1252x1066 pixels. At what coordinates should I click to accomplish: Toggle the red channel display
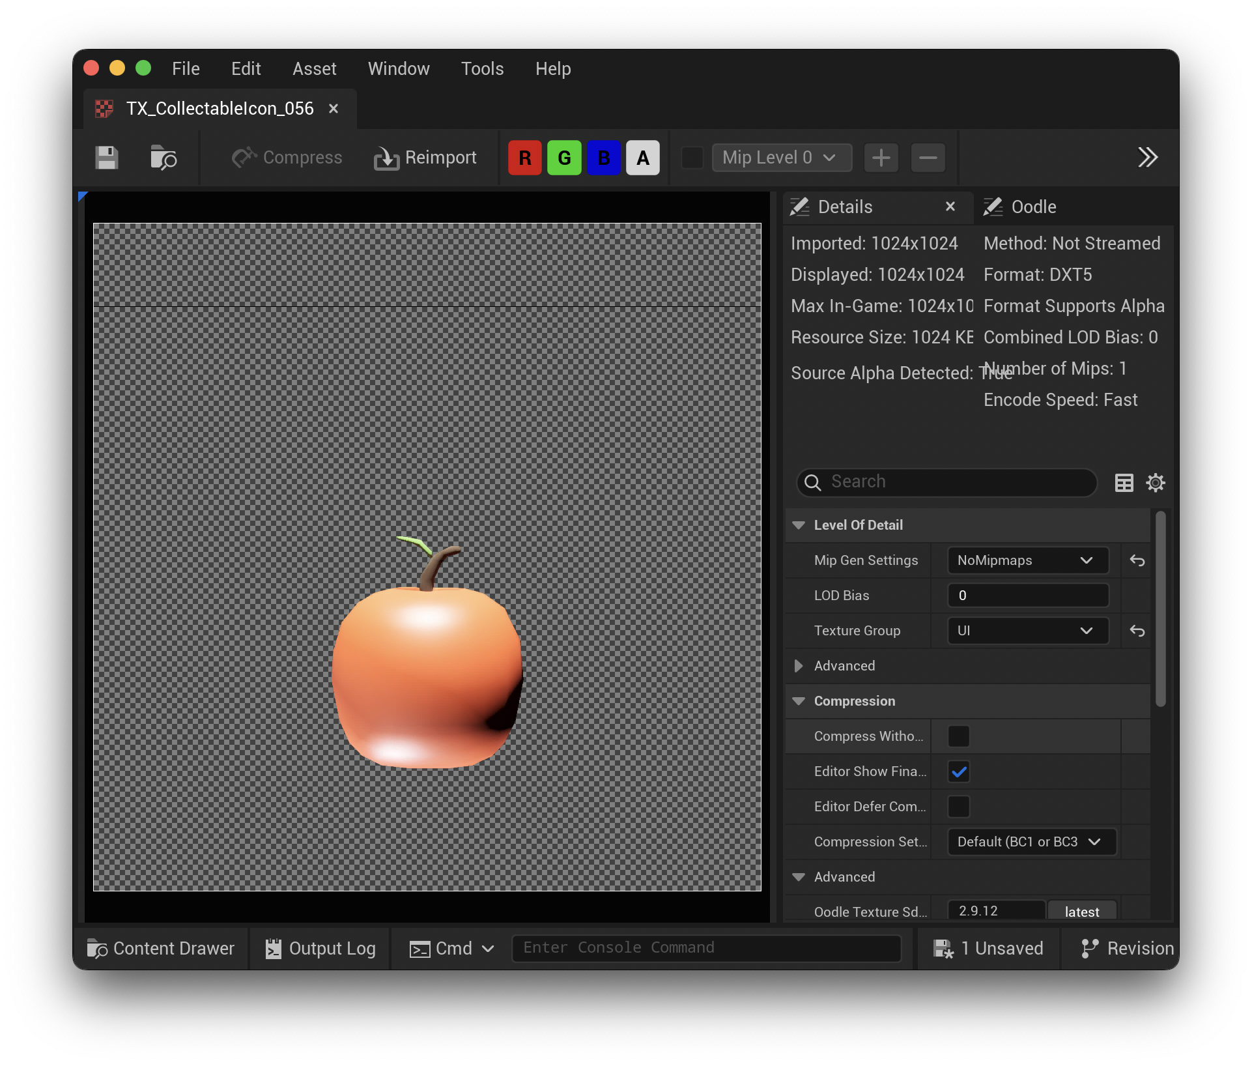pyautogui.click(x=525, y=157)
